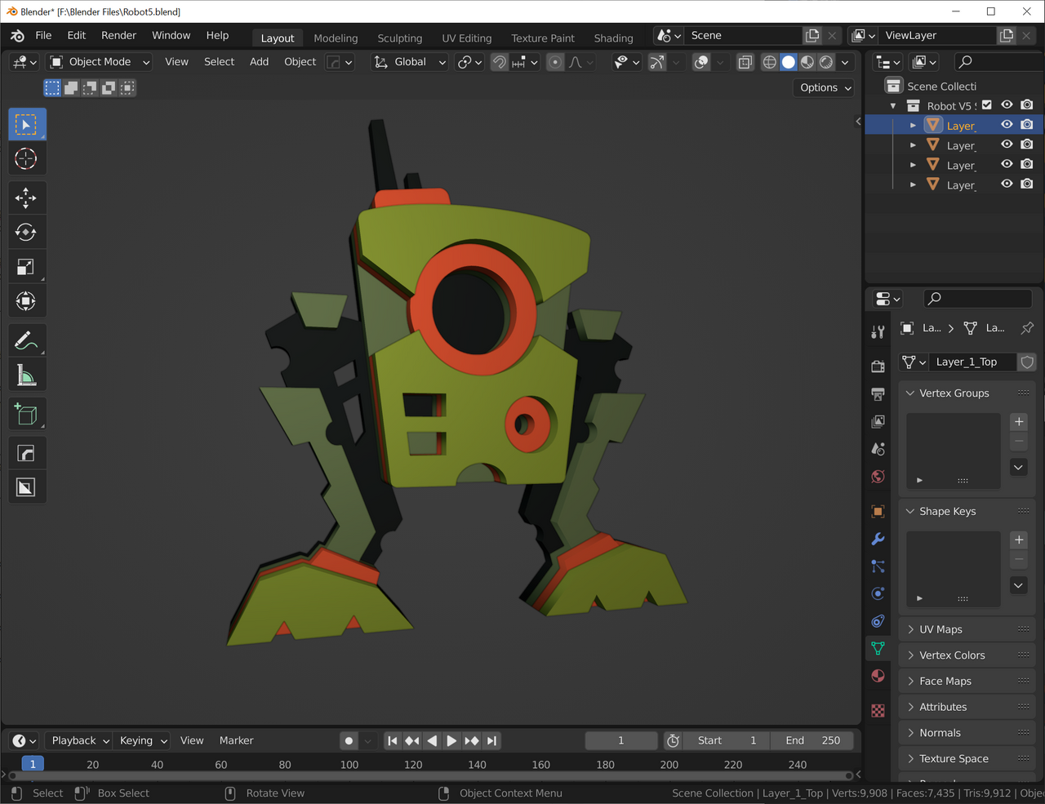
Task: Toggle viewport overlays
Action: pyautogui.click(x=701, y=62)
